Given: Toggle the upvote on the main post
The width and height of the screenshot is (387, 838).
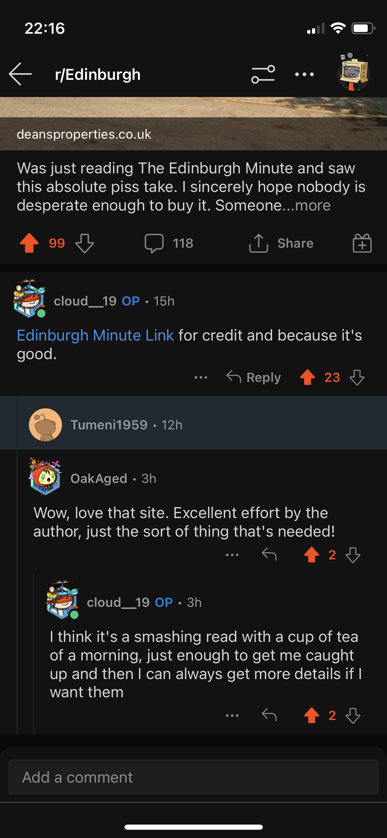Looking at the screenshot, I should tap(30, 243).
